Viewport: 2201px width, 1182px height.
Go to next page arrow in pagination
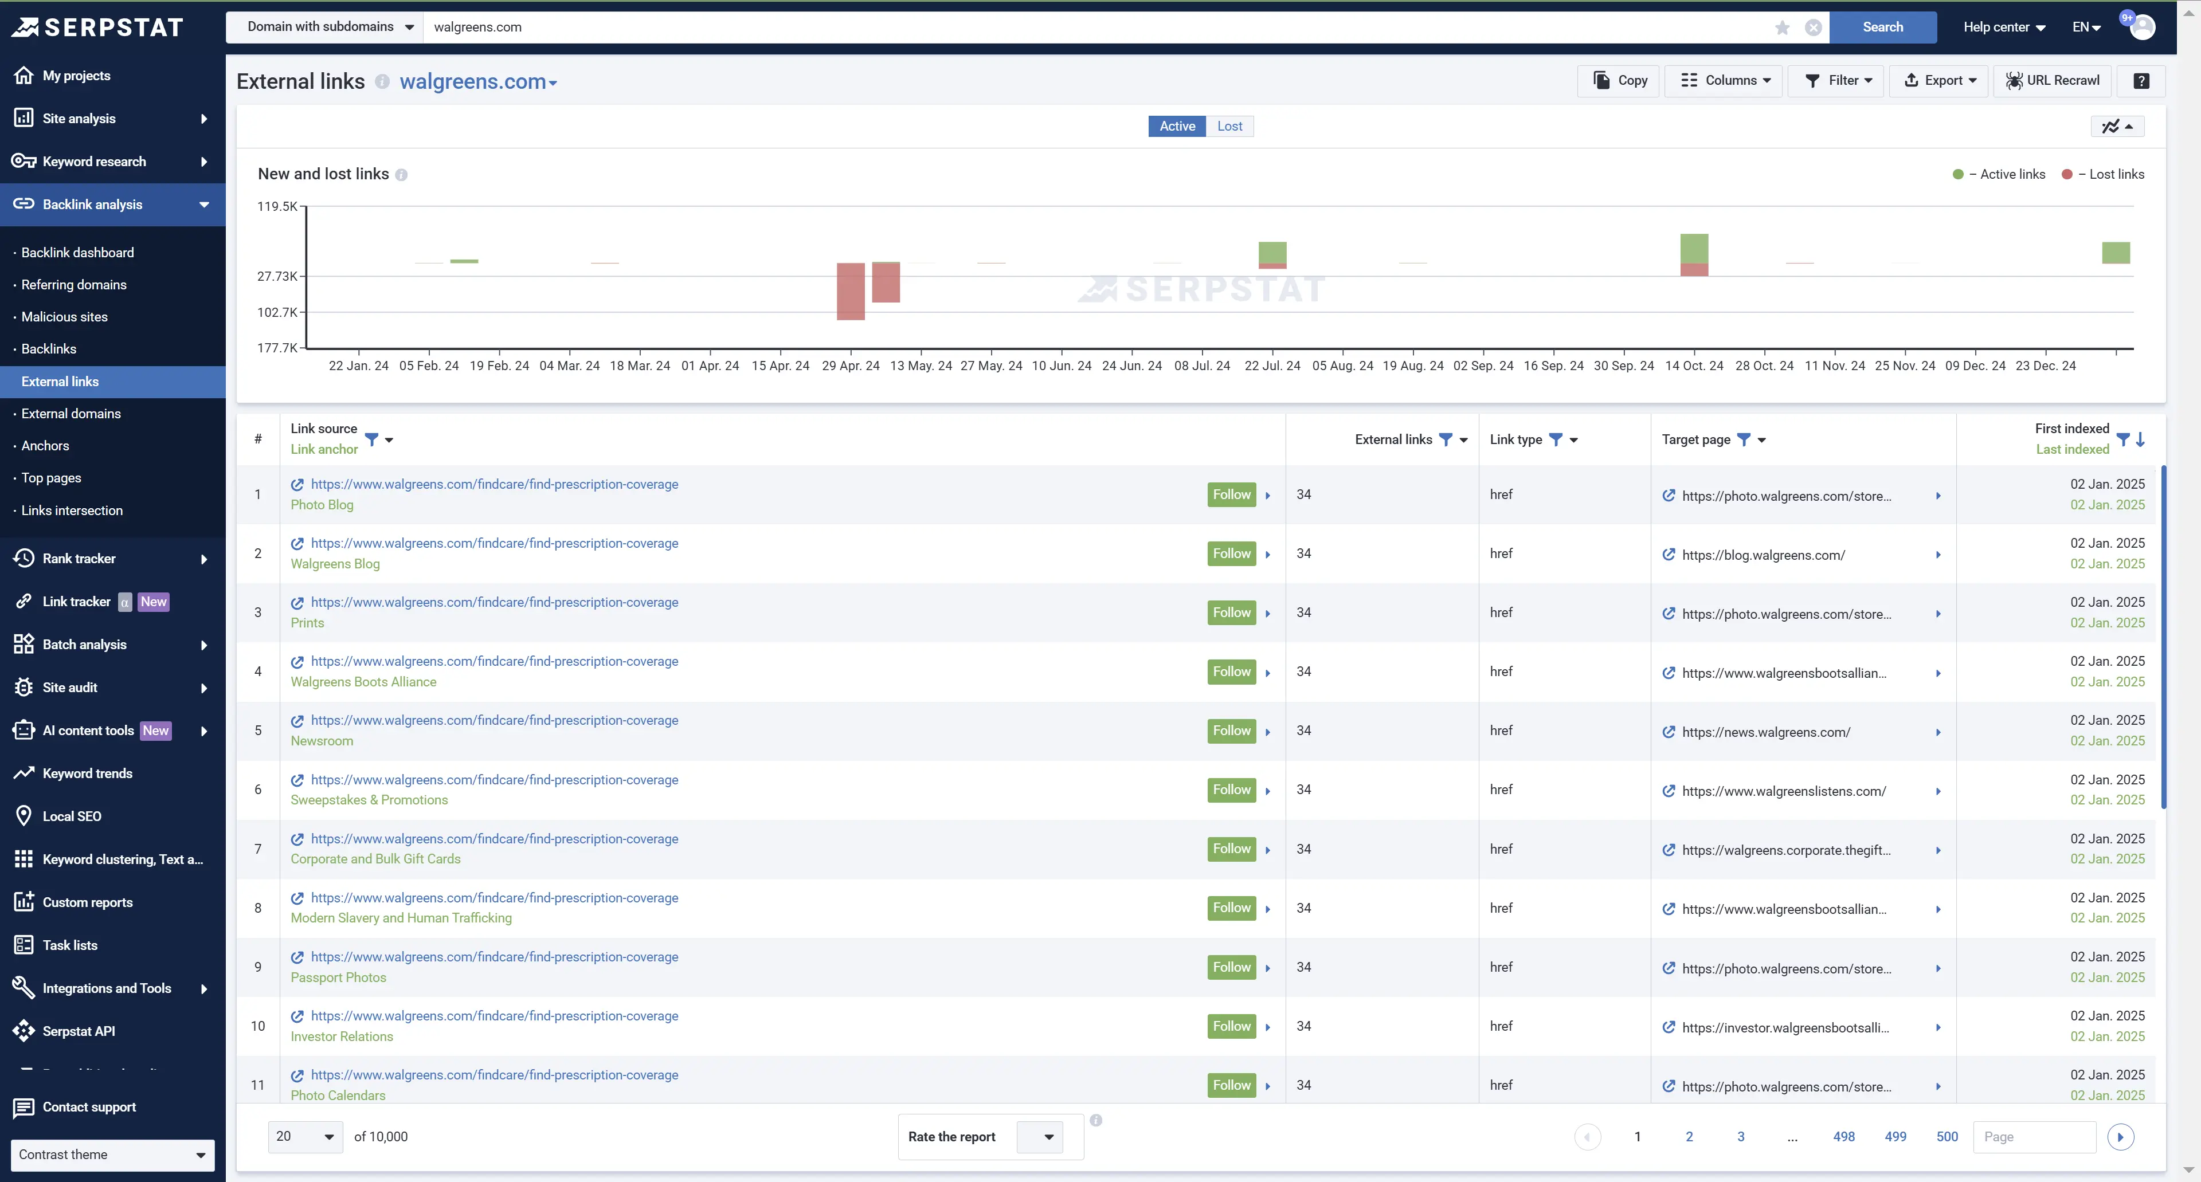pos(2121,1137)
